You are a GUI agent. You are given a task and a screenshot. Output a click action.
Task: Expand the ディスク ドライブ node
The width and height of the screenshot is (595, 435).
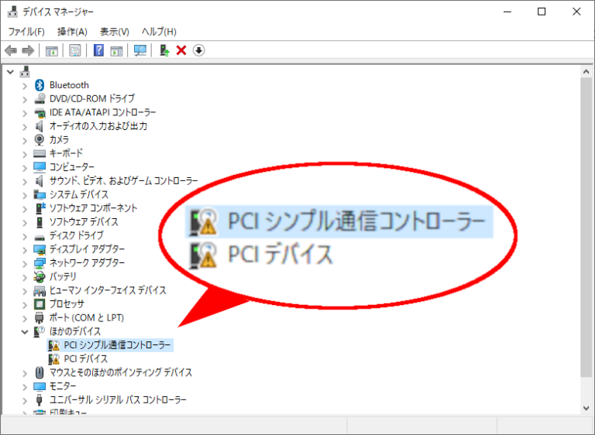tap(25, 236)
